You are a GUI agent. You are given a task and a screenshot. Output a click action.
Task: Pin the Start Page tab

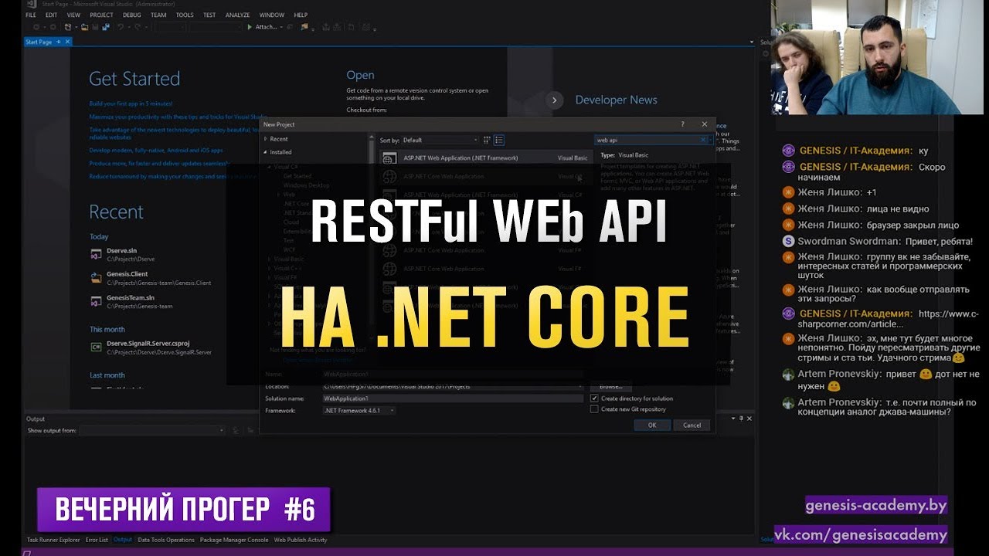click(58, 42)
